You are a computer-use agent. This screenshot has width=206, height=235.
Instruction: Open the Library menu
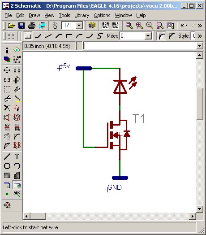click(82, 15)
